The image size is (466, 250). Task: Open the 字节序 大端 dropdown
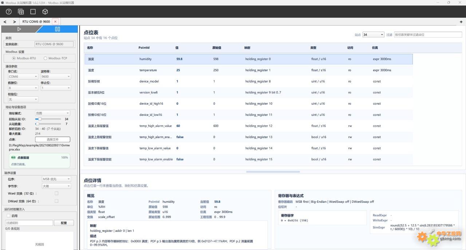coord(56,186)
